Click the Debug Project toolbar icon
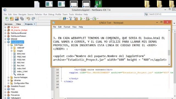176x99 pixels. (x=88, y=18)
